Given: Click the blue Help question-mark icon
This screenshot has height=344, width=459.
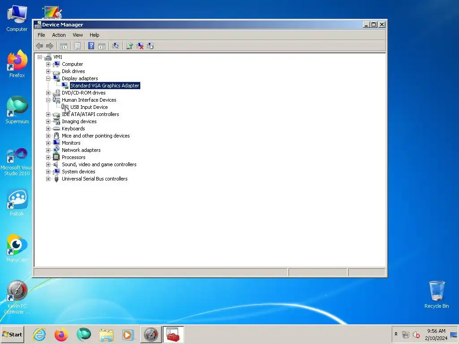Looking at the screenshot, I should click(x=91, y=46).
